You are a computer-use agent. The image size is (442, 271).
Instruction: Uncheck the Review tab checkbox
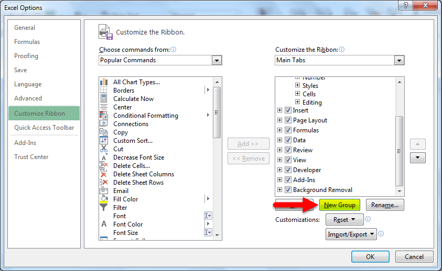(x=288, y=150)
